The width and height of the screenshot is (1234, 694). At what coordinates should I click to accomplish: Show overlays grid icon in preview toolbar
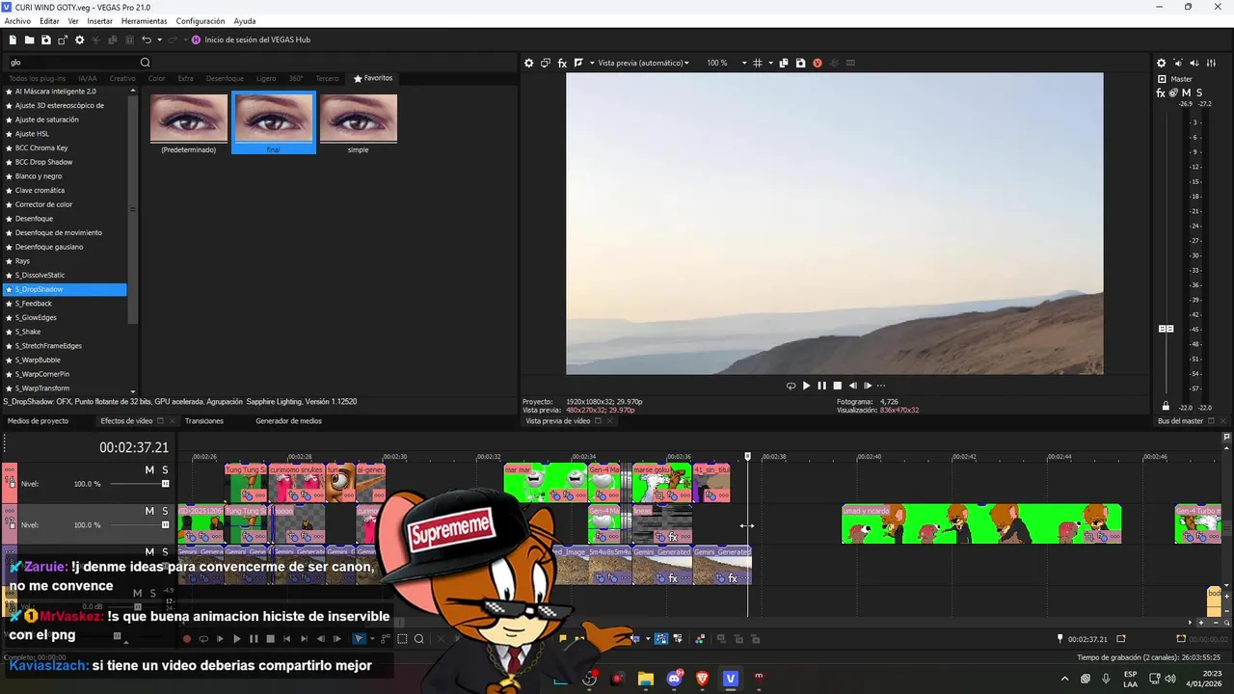pos(758,63)
